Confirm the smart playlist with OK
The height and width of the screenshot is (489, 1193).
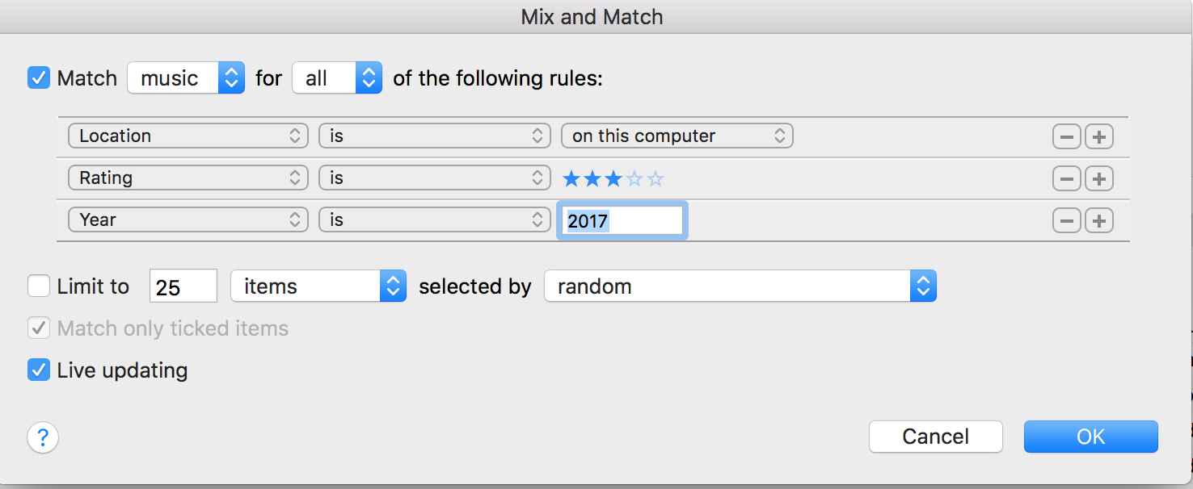coord(1090,437)
